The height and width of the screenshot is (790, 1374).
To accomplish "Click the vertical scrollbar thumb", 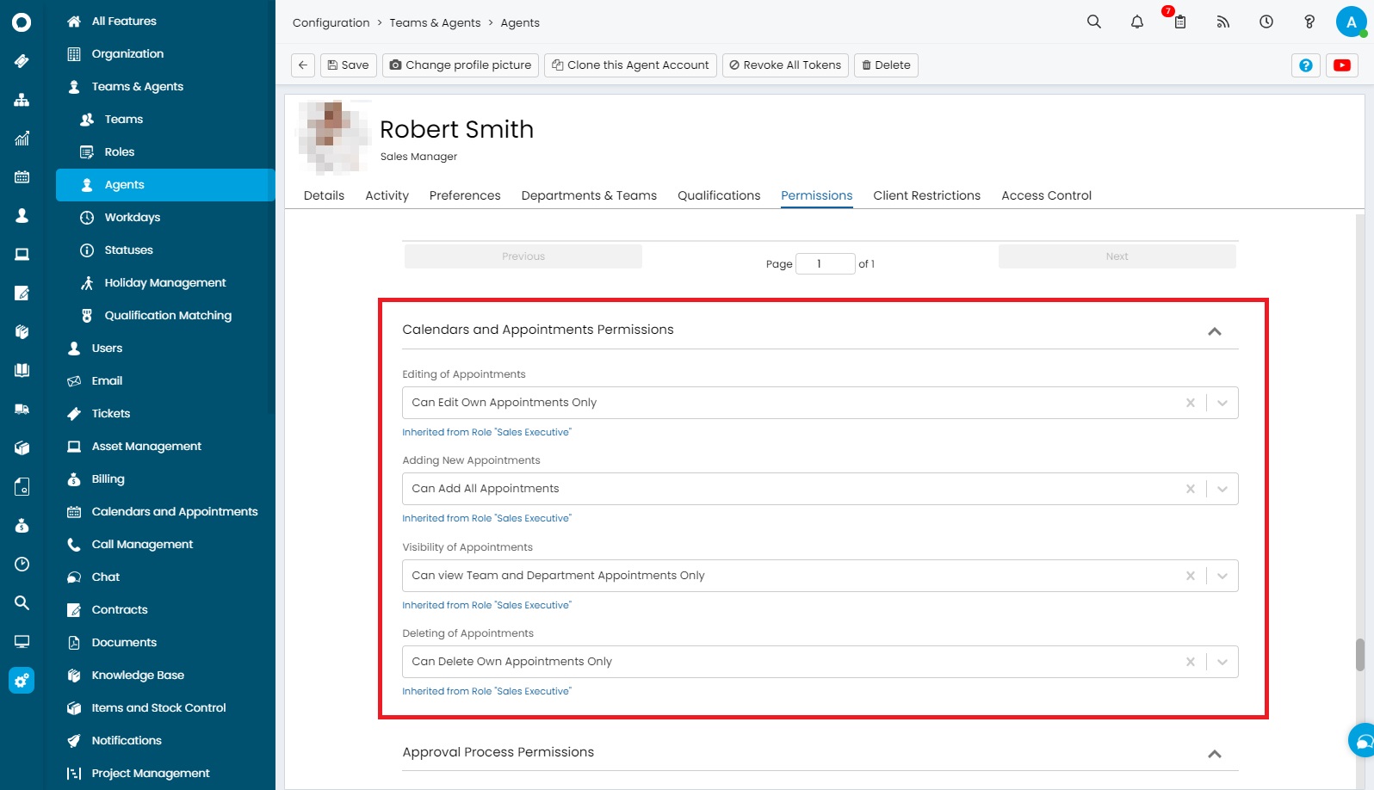I will [1359, 654].
